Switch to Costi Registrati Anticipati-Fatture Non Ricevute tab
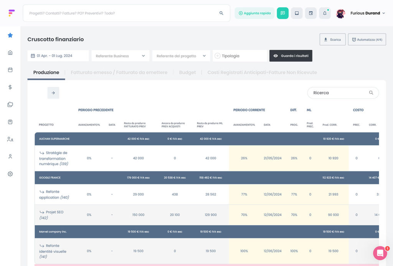This screenshot has width=393, height=266. pos(262,72)
